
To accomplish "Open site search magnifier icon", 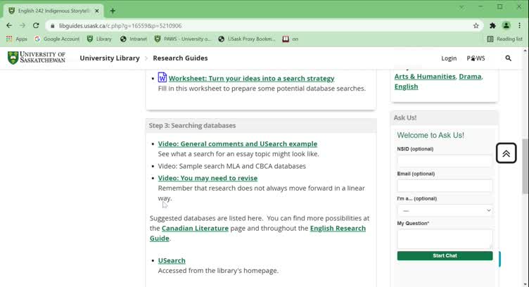I will click(508, 58).
